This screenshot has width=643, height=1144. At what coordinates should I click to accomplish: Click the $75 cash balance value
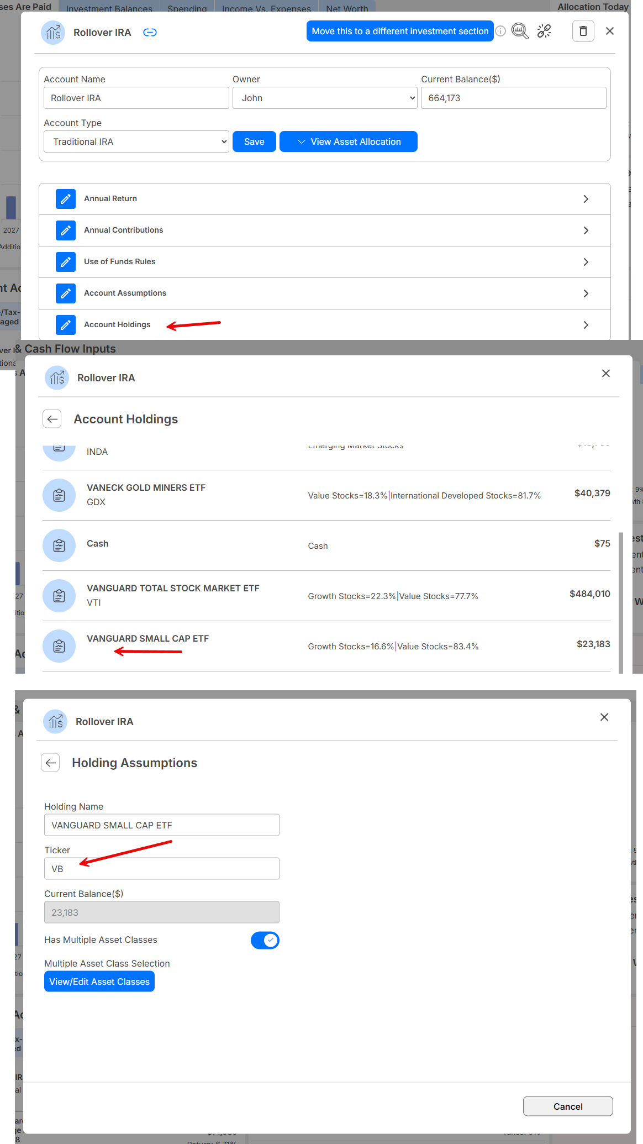pos(602,543)
